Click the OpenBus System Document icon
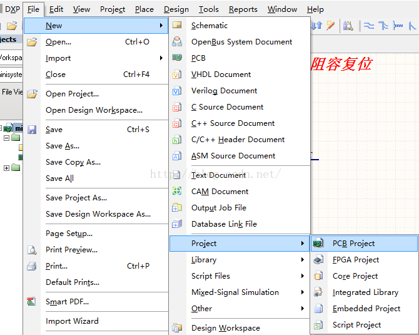 [x=177, y=41]
